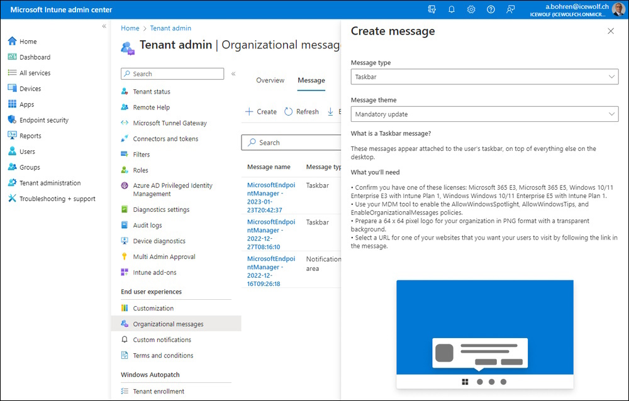The image size is (629, 401).
Task: Open the Microsoft Intune admin center title
Action: (x=62, y=9)
